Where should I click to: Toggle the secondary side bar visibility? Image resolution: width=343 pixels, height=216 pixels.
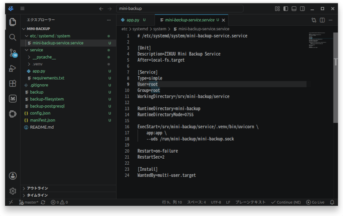[x=302, y=9]
